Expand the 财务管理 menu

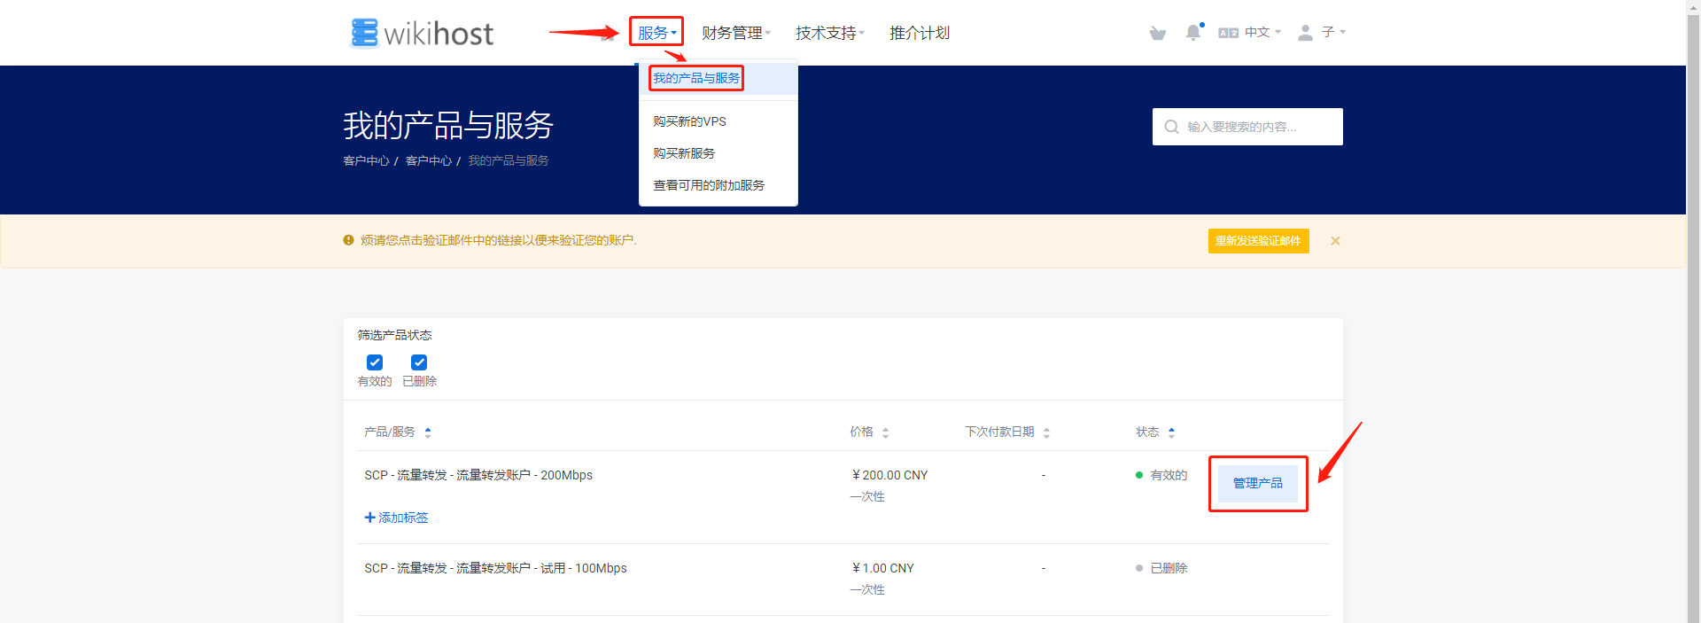click(735, 33)
